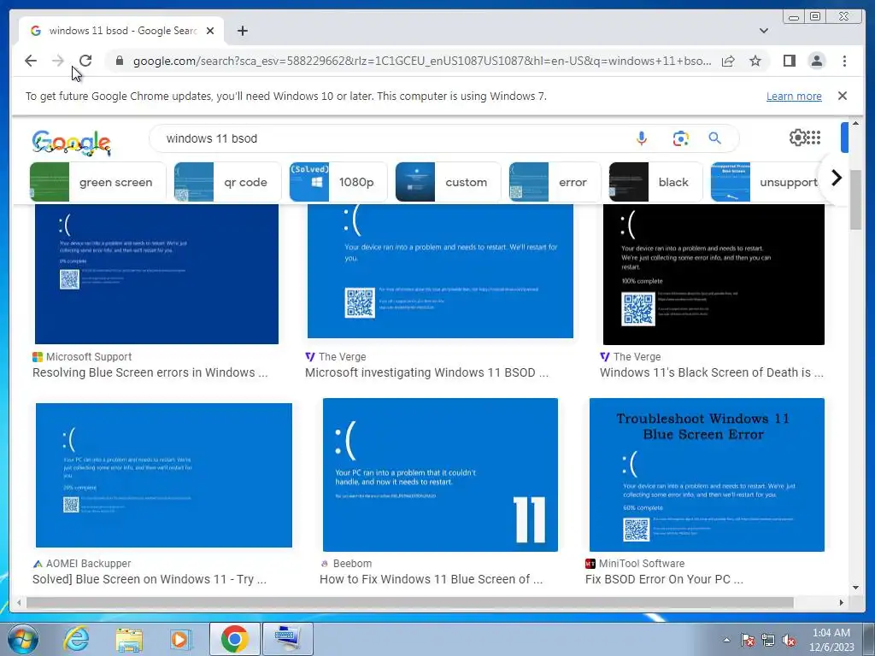This screenshot has width=875, height=656.
Task: Open the Chrome profile menu
Action: pos(816,61)
